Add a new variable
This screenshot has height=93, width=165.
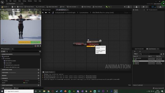click(x=38, y=78)
